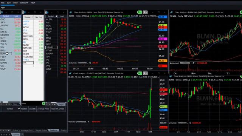
Task: Open the EDIT menu
Action: [9, 3]
